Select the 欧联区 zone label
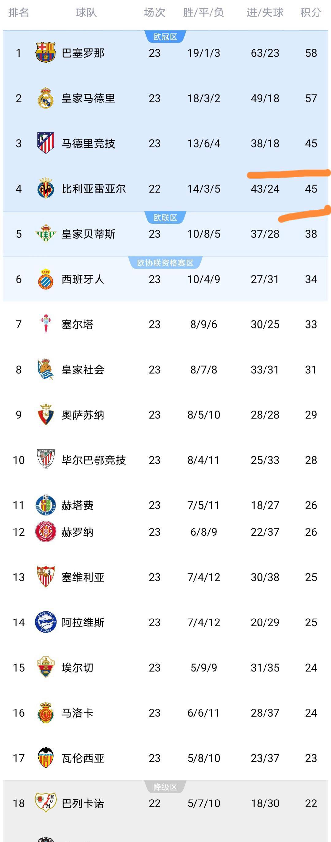This screenshot has width=331, height=842. 165,217
